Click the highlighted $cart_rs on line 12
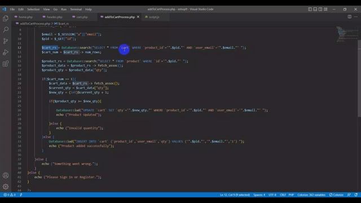The image size is (361, 203). (x=49, y=47)
